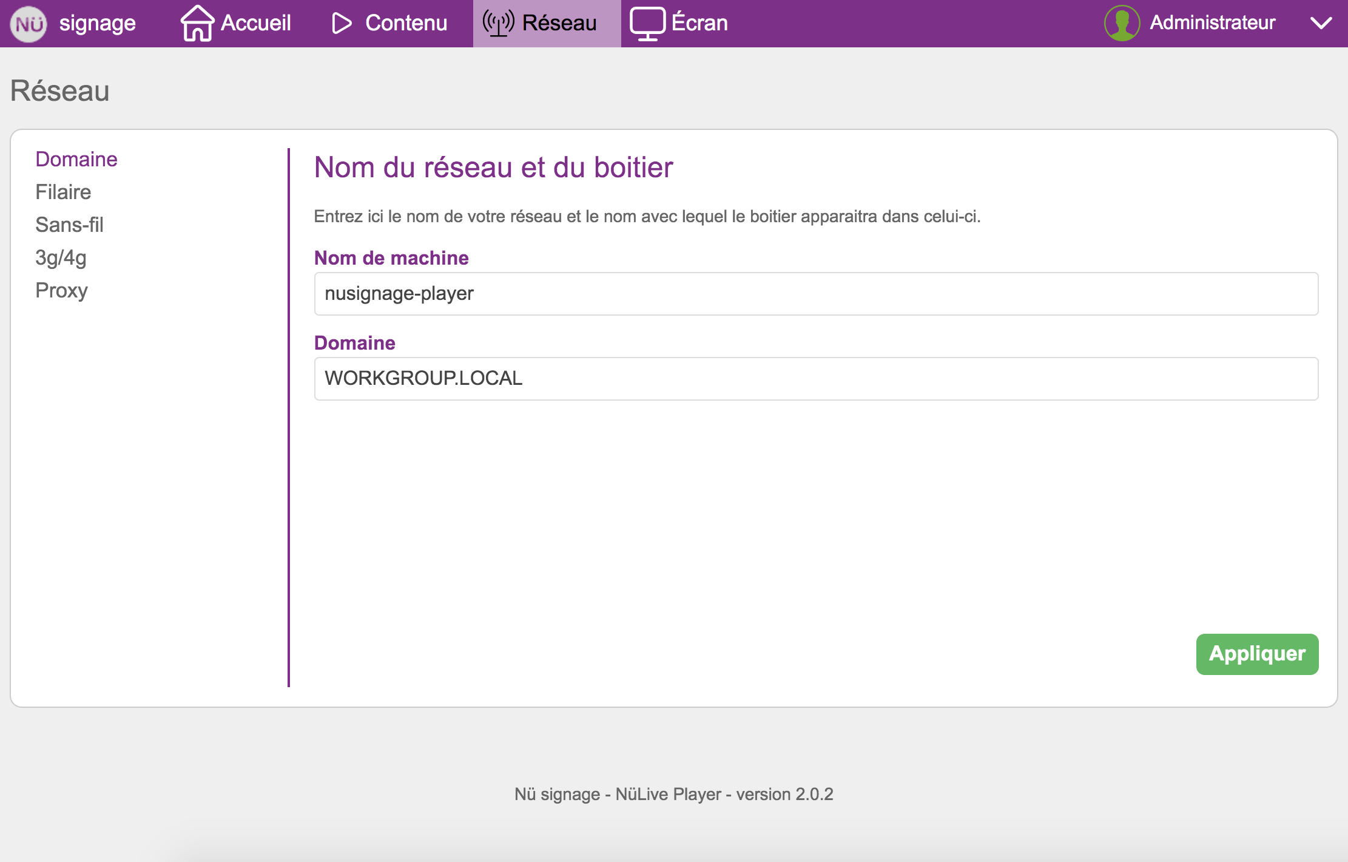The width and height of the screenshot is (1348, 862).
Task: Click the play triangle Contenu icon
Action: tap(342, 23)
